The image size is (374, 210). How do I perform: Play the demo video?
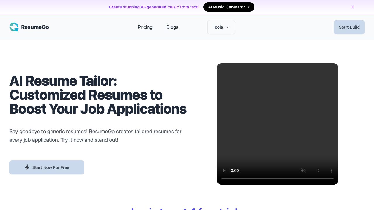tap(224, 171)
